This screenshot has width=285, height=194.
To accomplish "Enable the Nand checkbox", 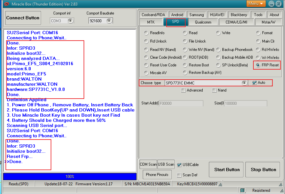I will (x=215, y=90).
